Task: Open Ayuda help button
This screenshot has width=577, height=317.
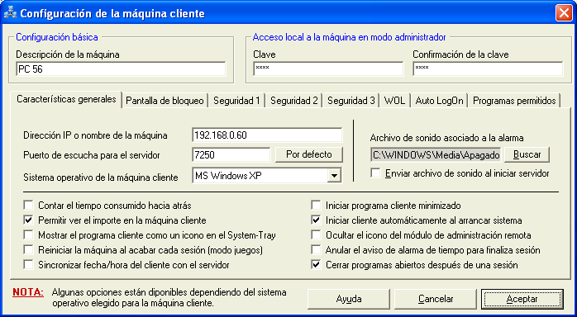Action: pyautogui.click(x=349, y=299)
